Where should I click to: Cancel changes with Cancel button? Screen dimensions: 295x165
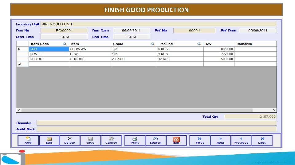[111, 140]
